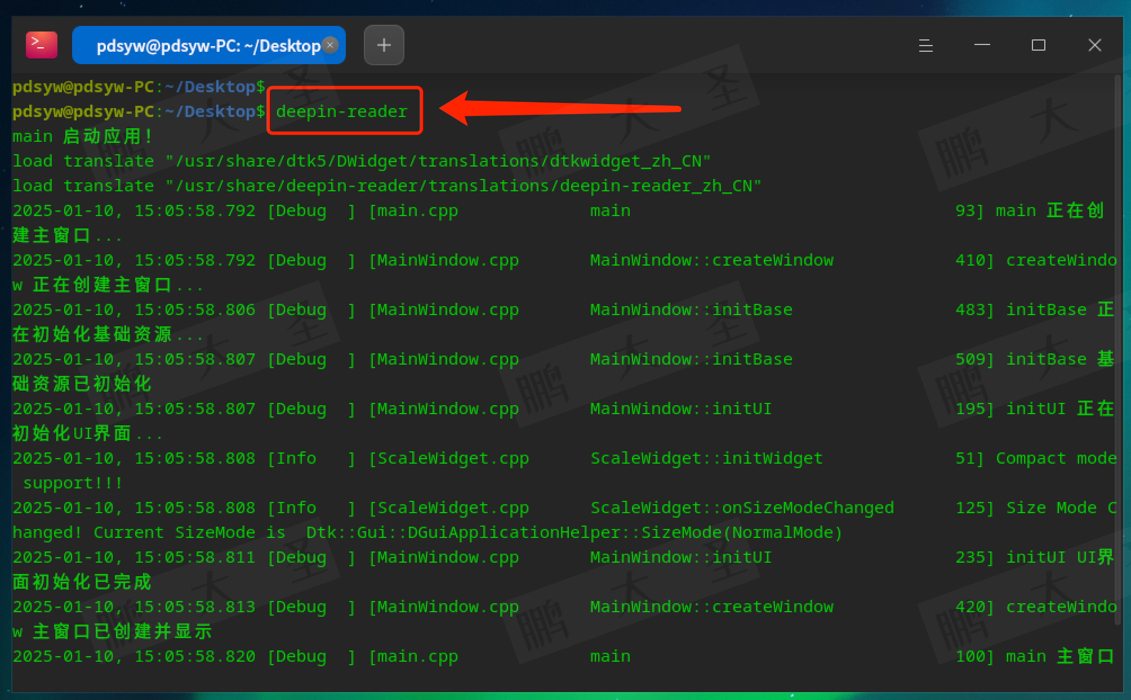1131x700 pixels.
Task: Click the deepin-reader command text
Action: (341, 111)
